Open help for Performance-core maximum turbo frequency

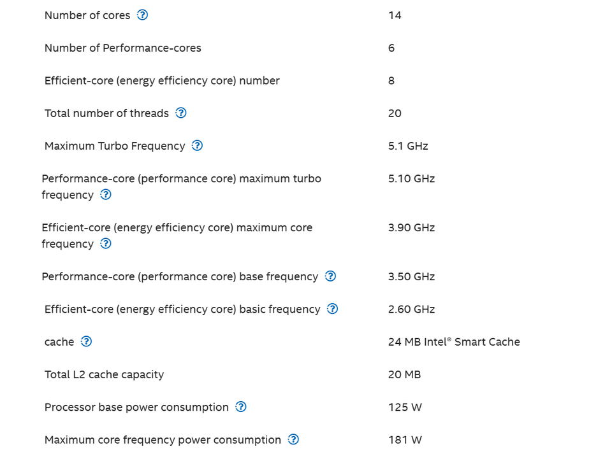click(106, 195)
